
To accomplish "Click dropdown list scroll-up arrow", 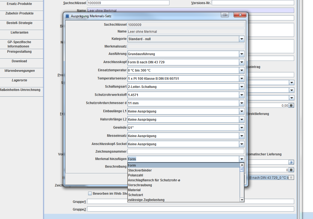I will click(242, 165).
